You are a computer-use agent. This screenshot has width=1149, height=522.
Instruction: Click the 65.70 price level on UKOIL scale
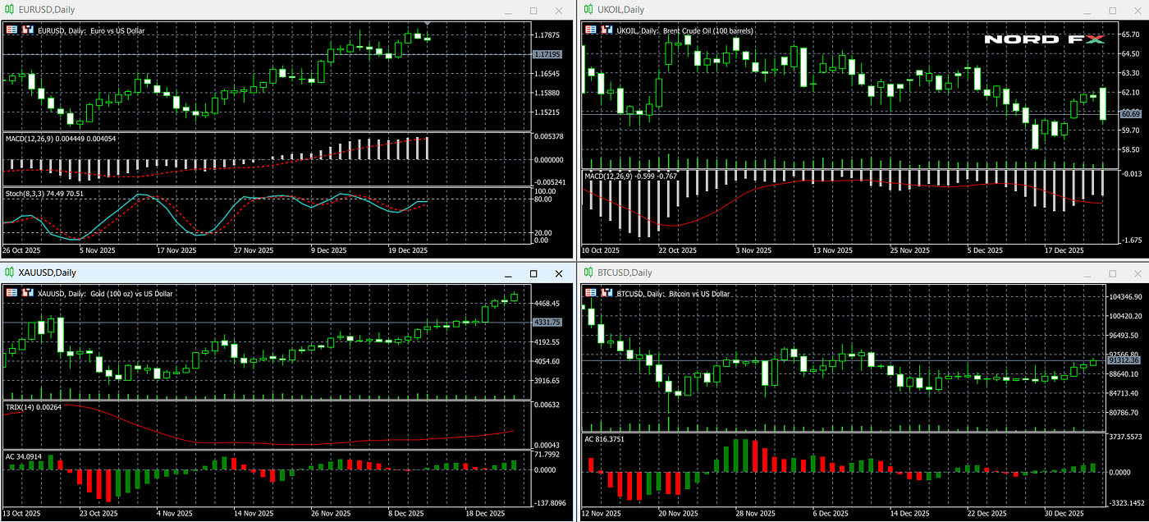point(1130,34)
